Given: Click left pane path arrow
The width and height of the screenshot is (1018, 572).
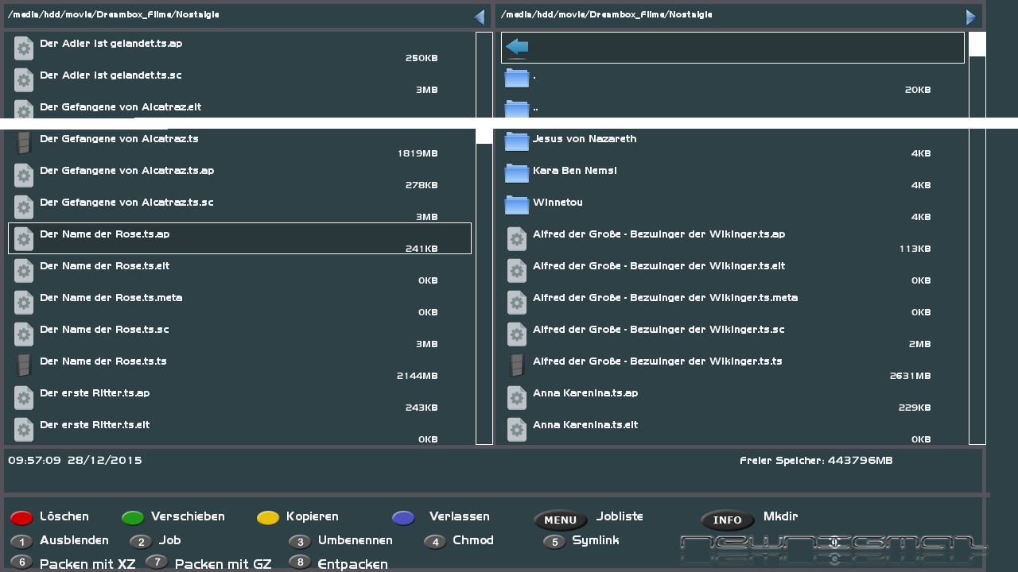Looking at the screenshot, I should tap(479, 17).
